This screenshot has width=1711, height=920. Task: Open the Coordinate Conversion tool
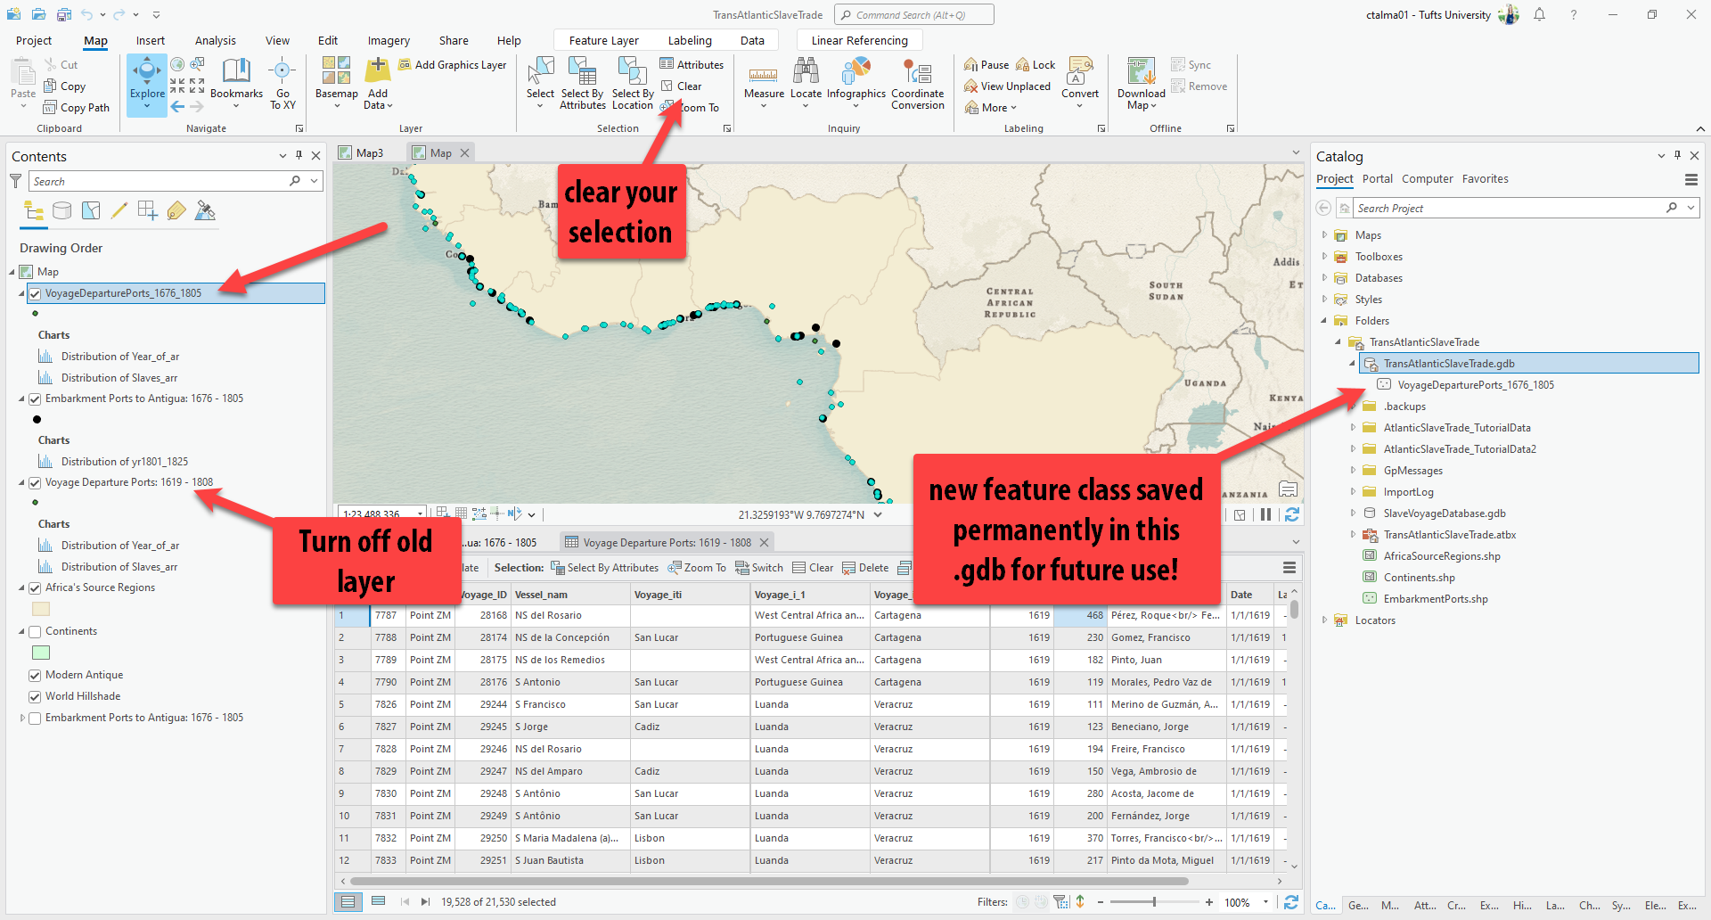(917, 74)
